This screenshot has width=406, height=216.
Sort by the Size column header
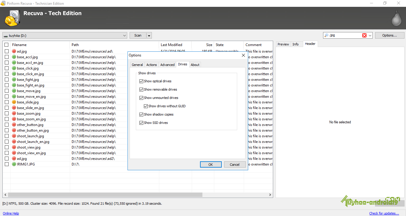[x=203, y=45]
